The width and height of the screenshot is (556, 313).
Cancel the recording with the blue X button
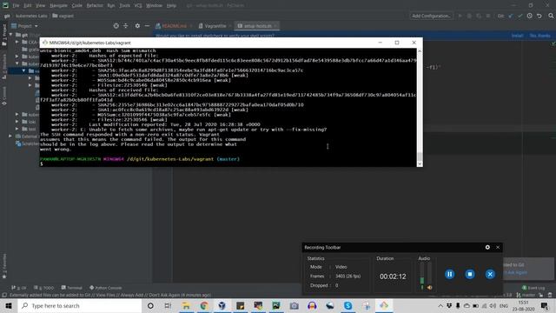click(x=490, y=274)
